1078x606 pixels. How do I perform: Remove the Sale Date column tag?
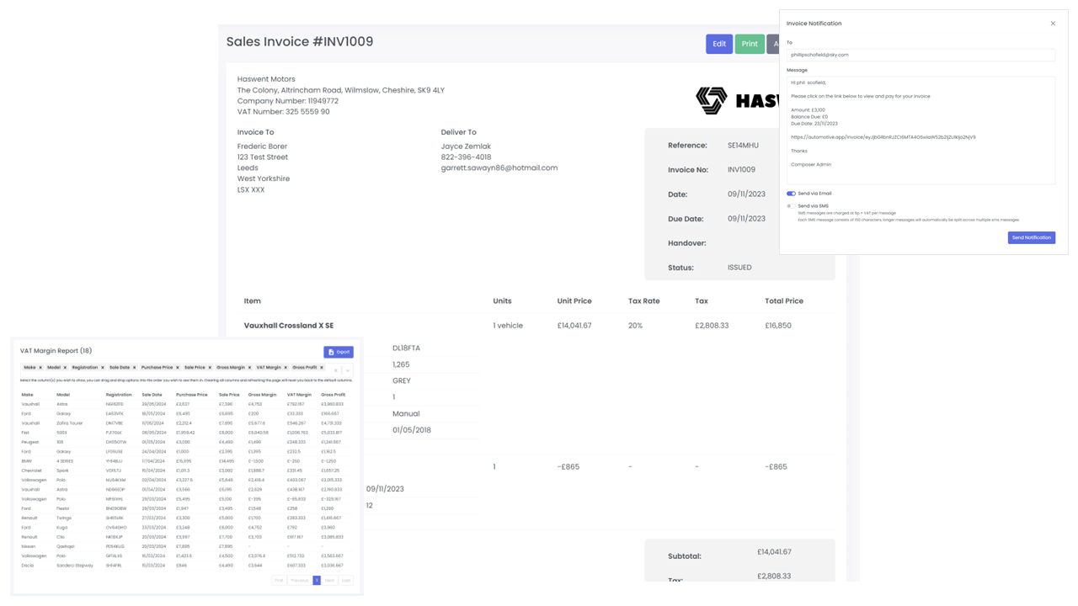tap(135, 368)
